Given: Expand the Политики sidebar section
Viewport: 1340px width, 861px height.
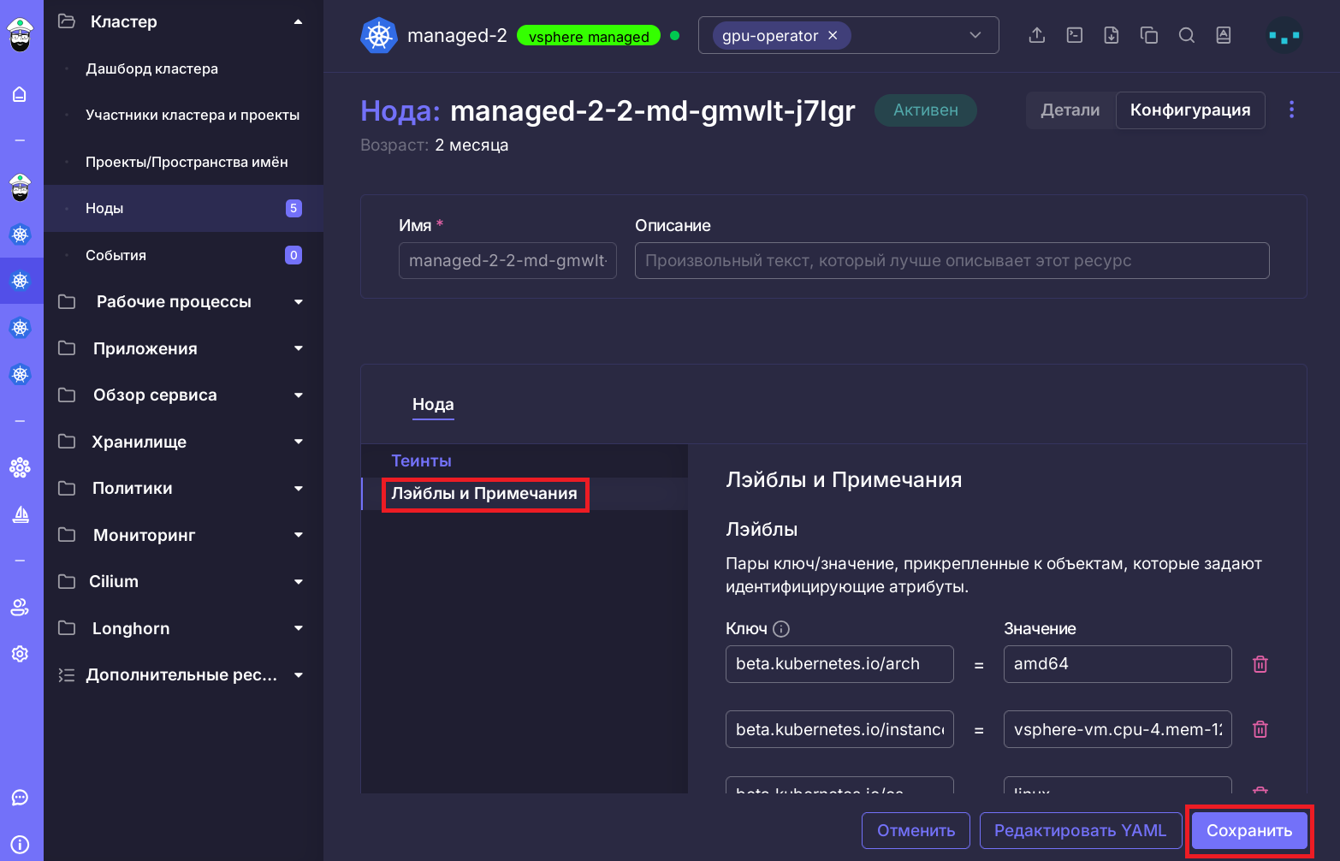Looking at the screenshot, I should tap(299, 489).
